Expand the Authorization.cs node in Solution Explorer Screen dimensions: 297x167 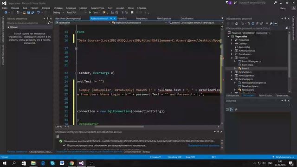tap(231, 51)
